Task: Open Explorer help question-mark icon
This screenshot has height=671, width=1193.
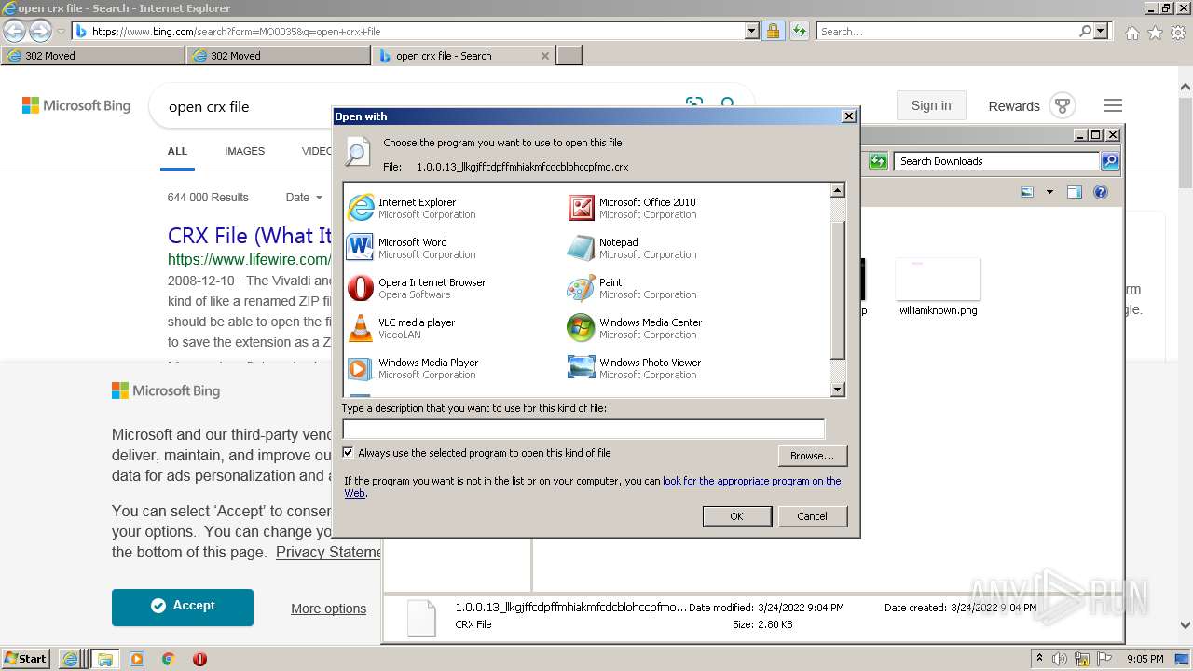Action: point(1101,192)
